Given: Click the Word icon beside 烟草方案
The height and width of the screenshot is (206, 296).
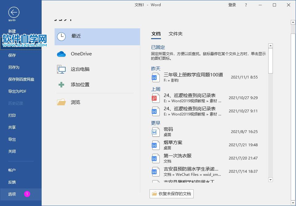Looking at the screenshot, I should point(155,145).
